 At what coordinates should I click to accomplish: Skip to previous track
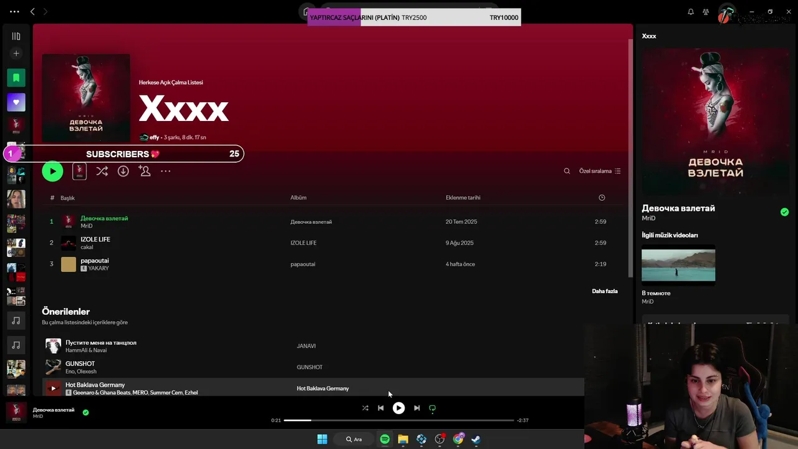(381, 408)
